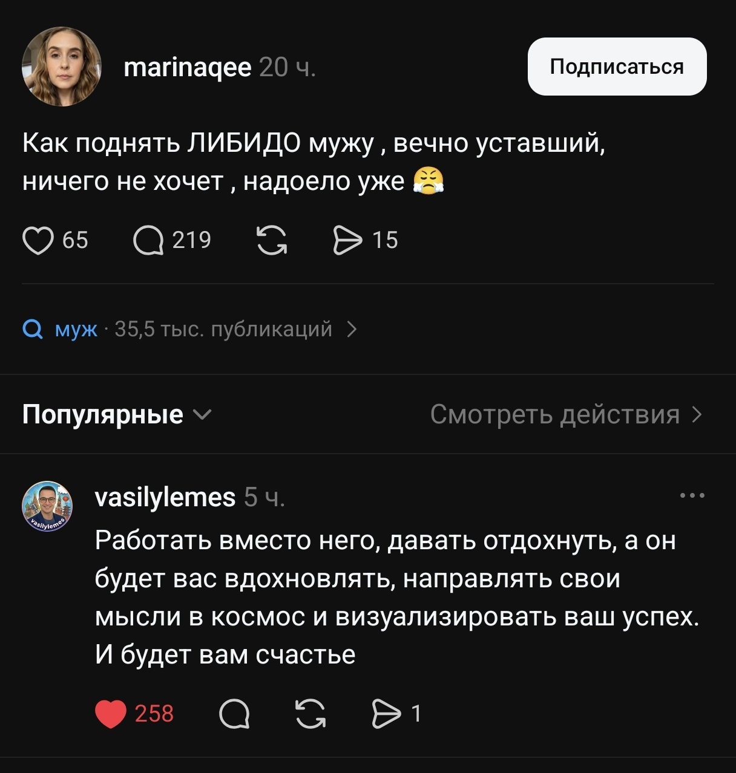The height and width of the screenshot is (773, 736).
Task: Like marinaqee's post with heart icon
Action: tap(38, 240)
